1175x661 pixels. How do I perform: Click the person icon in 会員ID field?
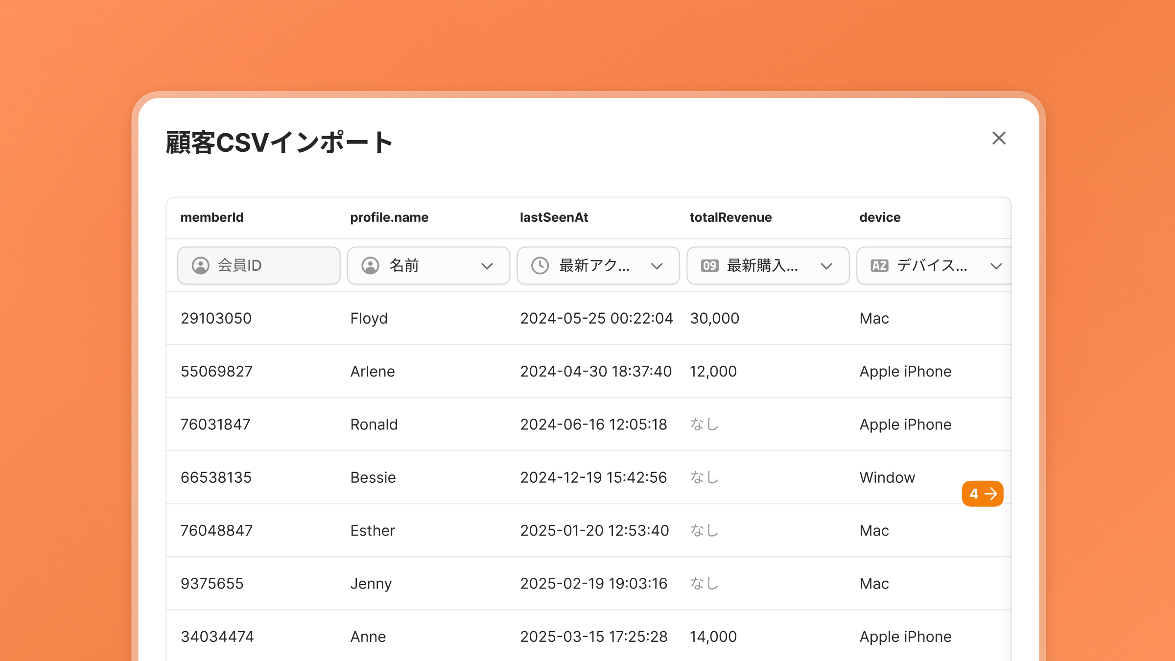coord(200,265)
